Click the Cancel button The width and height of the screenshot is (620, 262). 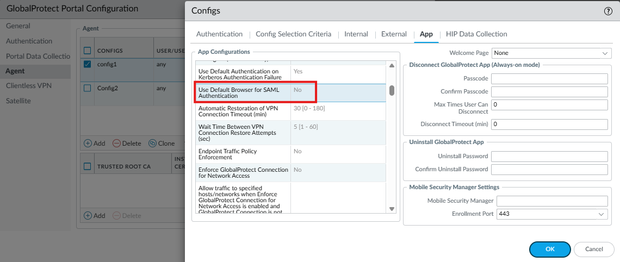click(x=594, y=249)
